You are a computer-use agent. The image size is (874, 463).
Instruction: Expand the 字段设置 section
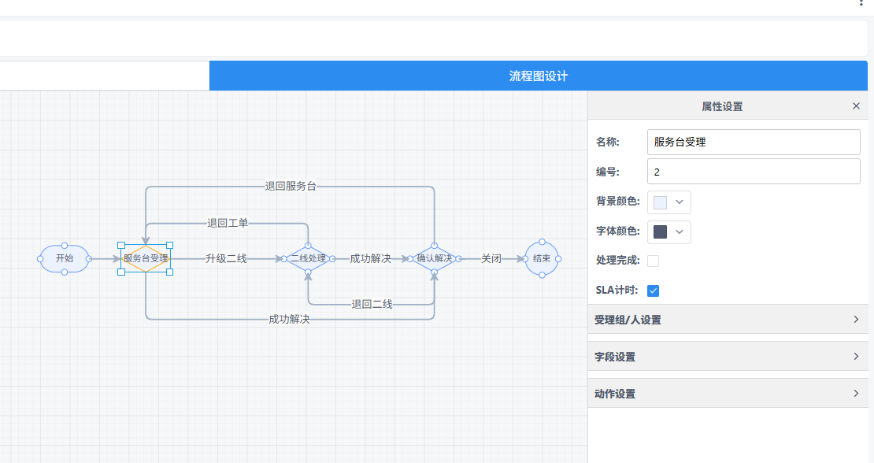click(x=728, y=357)
